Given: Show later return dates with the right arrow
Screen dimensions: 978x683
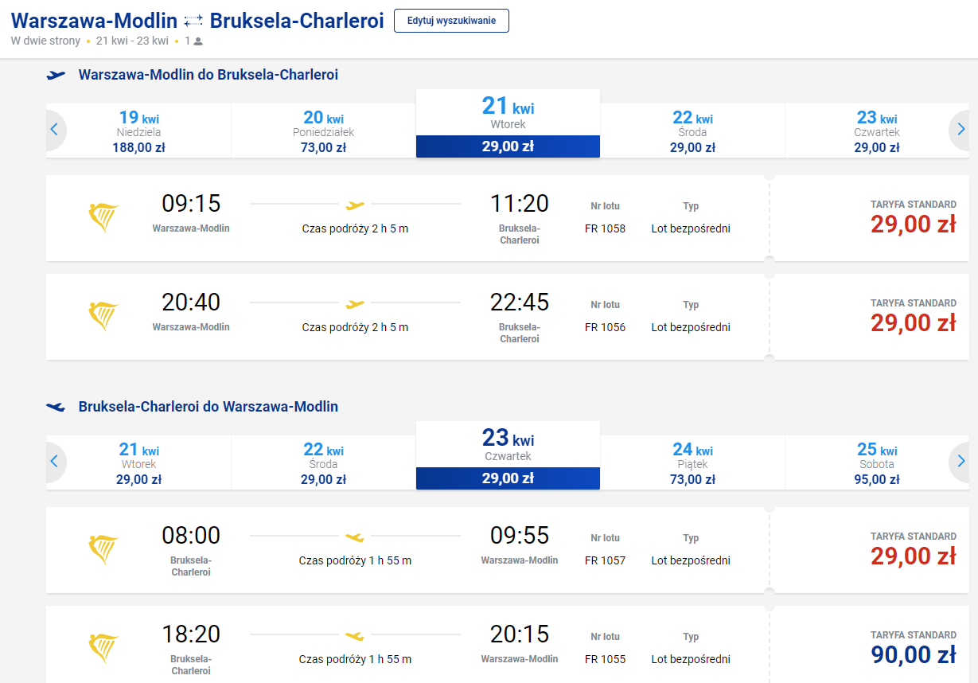Looking at the screenshot, I should coord(960,461).
